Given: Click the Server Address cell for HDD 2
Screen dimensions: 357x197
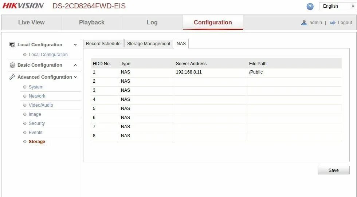Looking at the screenshot, I should (211, 81).
